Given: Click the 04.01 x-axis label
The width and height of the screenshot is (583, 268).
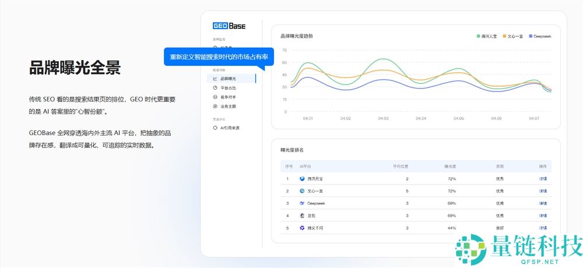Looking at the screenshot, I should 308,118.
